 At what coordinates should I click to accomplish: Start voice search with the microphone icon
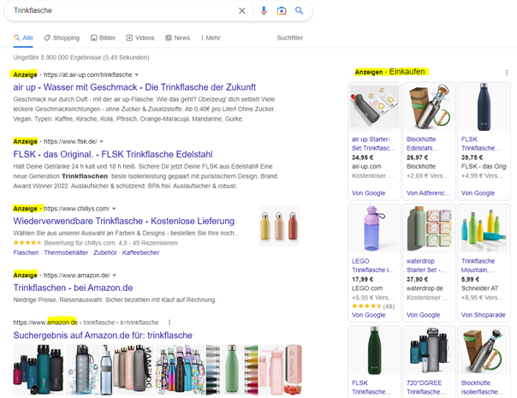pos(264,10)
